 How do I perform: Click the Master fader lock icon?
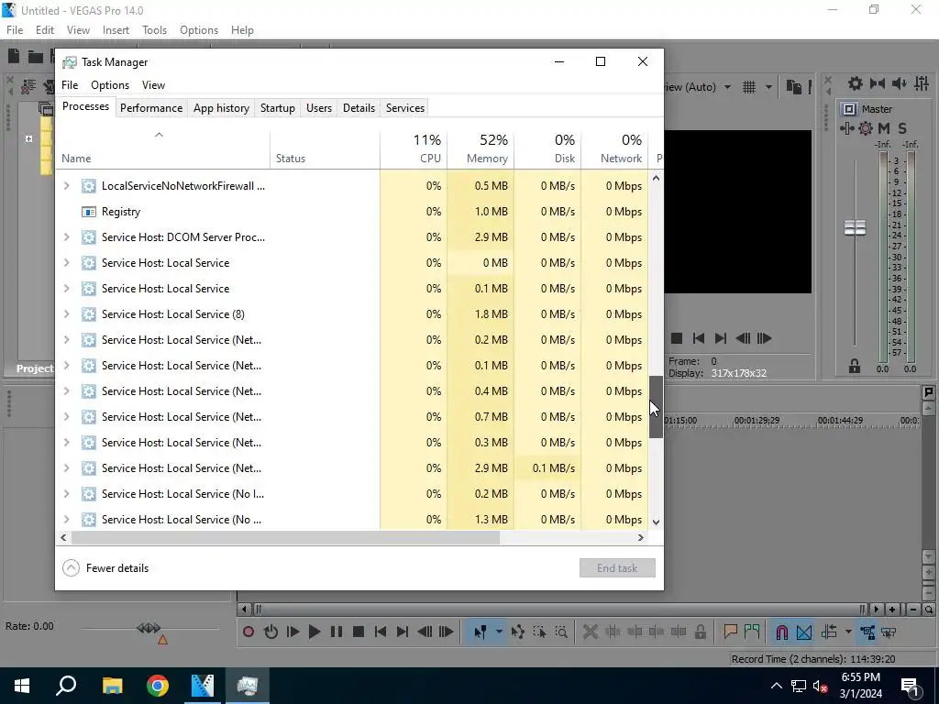click(x=855, y=367)
